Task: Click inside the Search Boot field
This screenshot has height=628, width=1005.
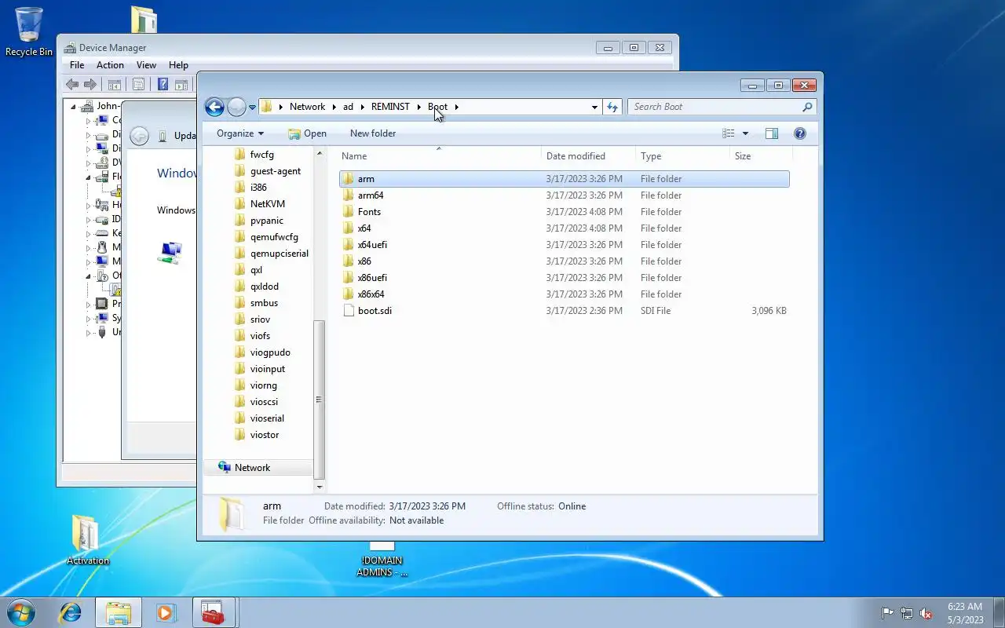Action: (x=713, y=107)
